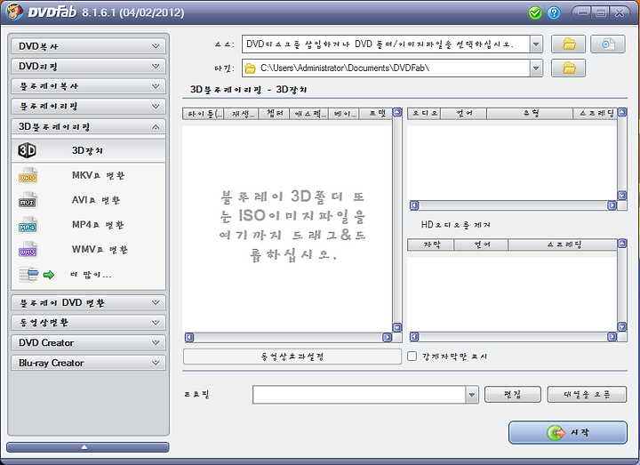Open the profile dropdown list
Image resolution: width=640 pixels, height=465 pixels.
[472, 395]
